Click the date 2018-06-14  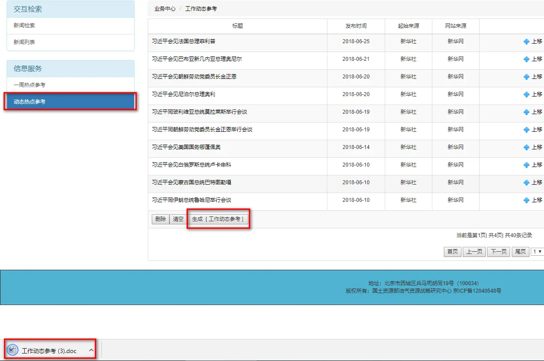pos(356,147)
